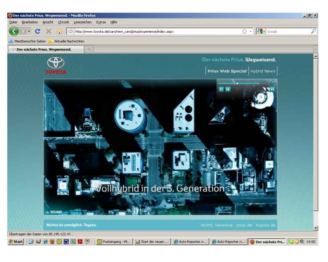Skip to next video chapter
328x262 pixels.
pos(272,90)
